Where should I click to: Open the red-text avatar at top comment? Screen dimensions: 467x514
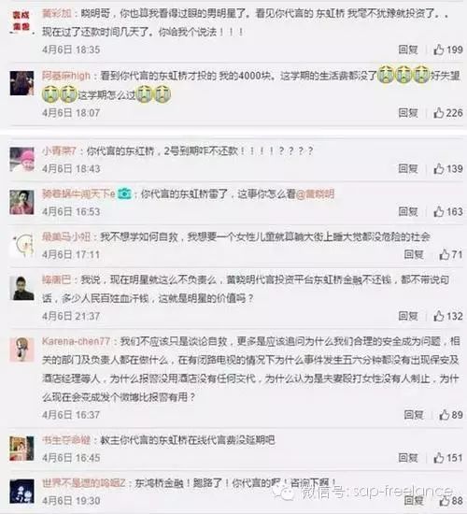(22, 21)
